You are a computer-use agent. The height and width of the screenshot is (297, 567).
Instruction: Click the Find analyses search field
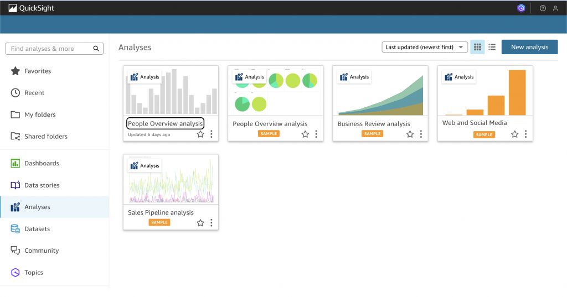click(50, 49)
